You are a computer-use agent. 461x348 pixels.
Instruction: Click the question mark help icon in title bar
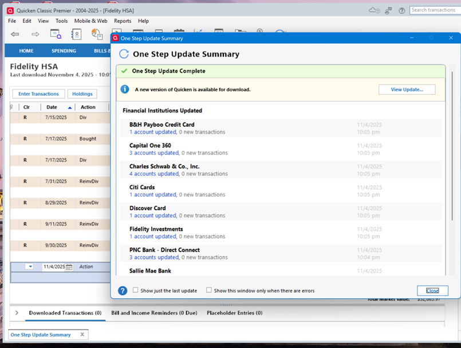pyautogui.click(x=401, y=11)
